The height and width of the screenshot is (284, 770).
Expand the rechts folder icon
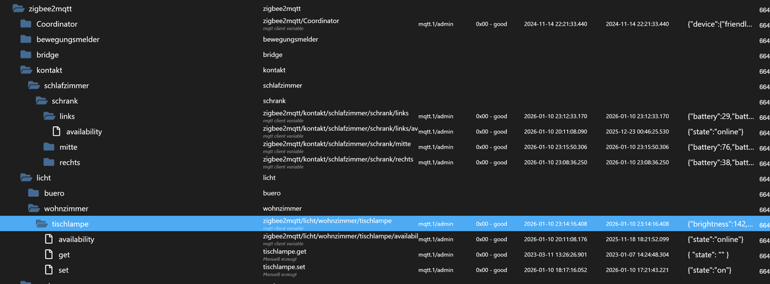[49, 162]
